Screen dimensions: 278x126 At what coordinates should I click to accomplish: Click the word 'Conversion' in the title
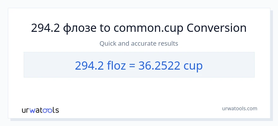(x=216, y=28)
